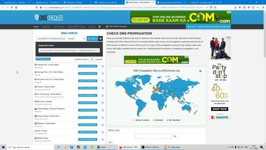Click the notification bell in the nav bar
Screen dimensions: 266x150
(100, 27)
